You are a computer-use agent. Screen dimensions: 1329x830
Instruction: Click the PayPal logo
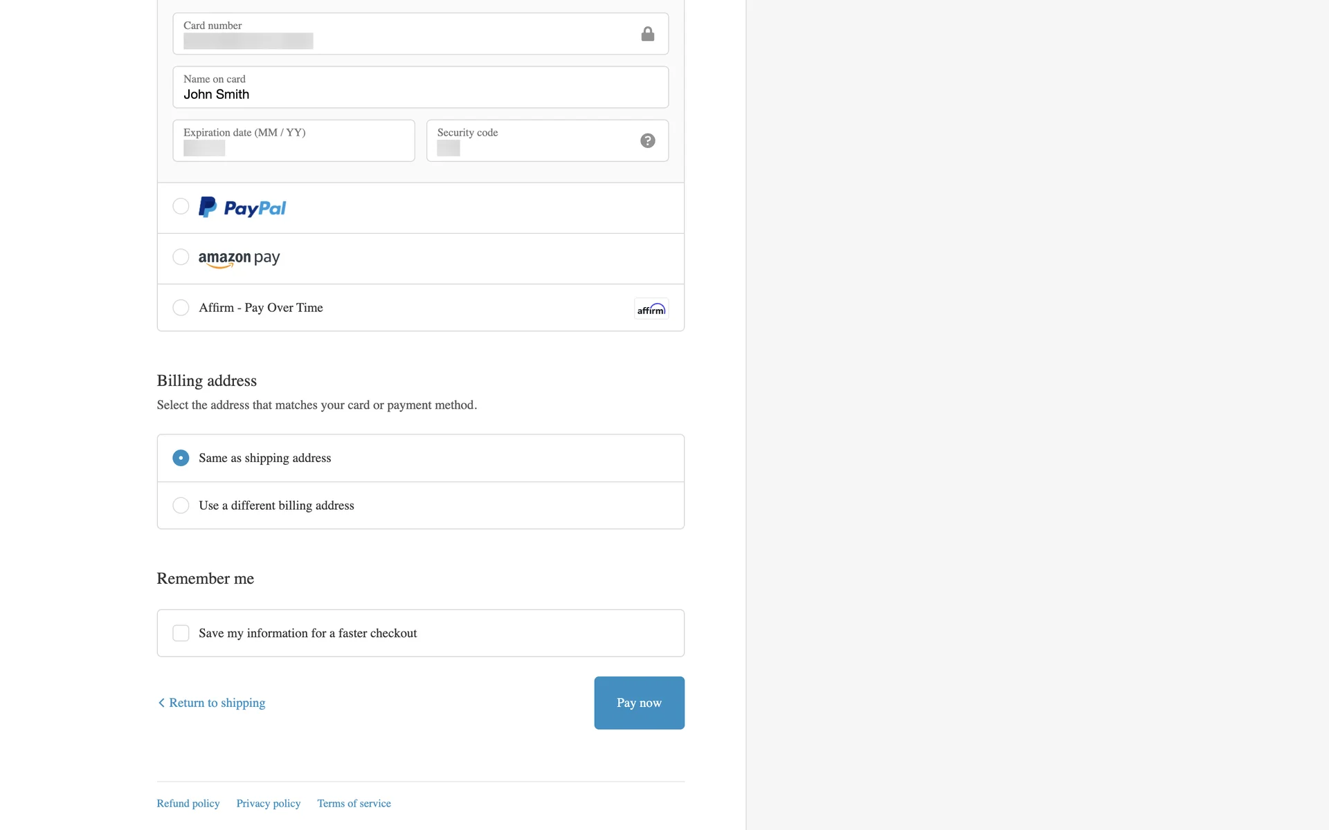click(242, 207)
